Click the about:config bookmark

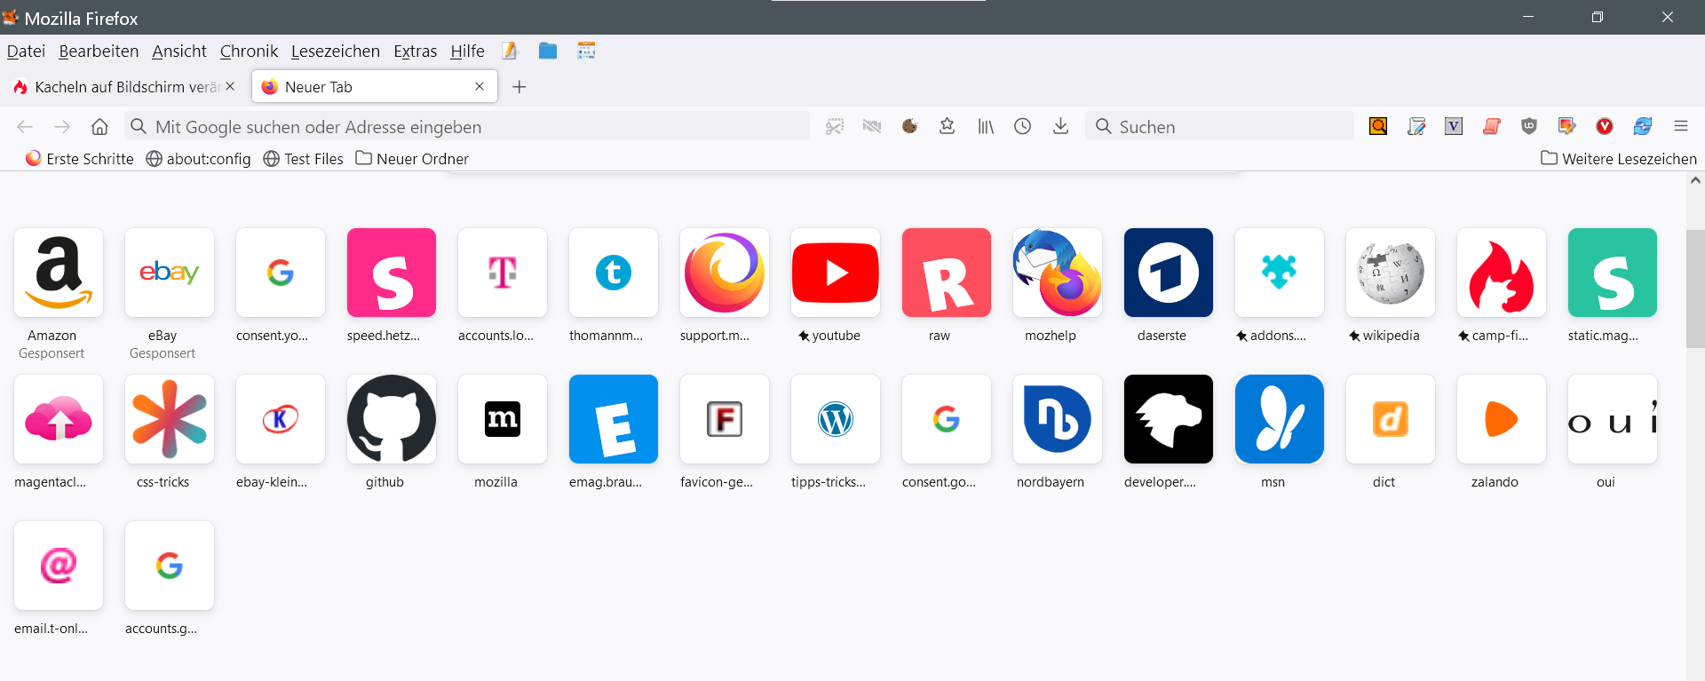[x=198, y=159]
